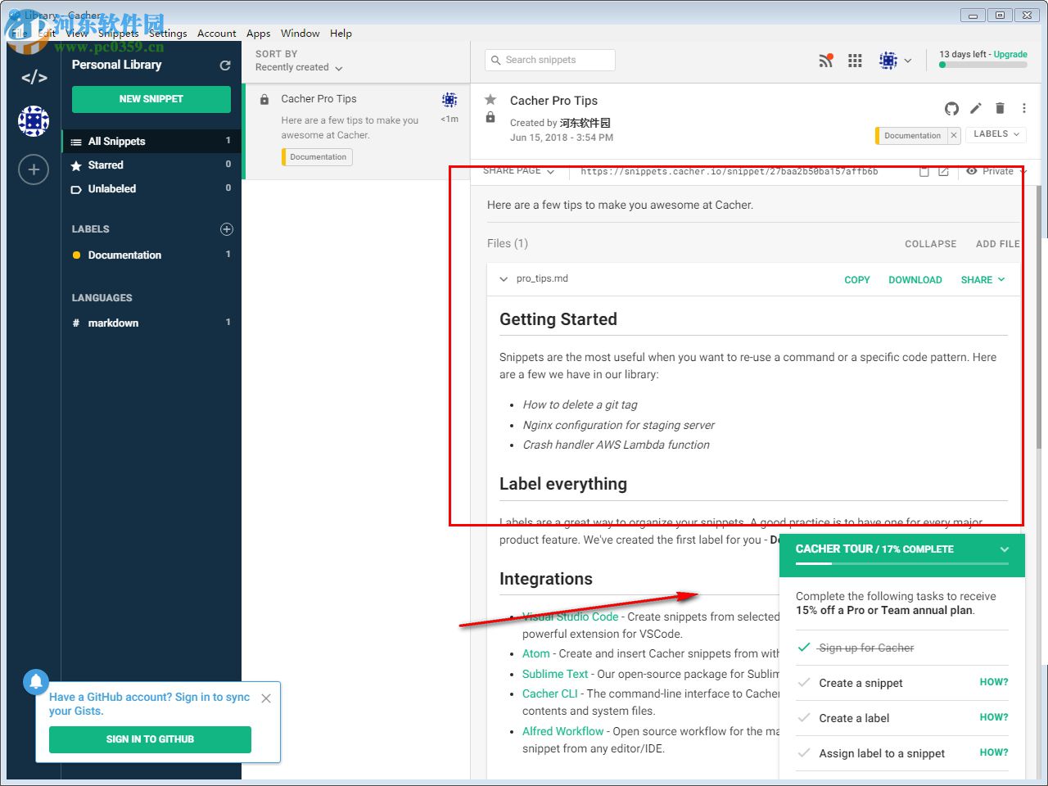
Task: Click the Upgrade link
Action: click(1010, 55)
